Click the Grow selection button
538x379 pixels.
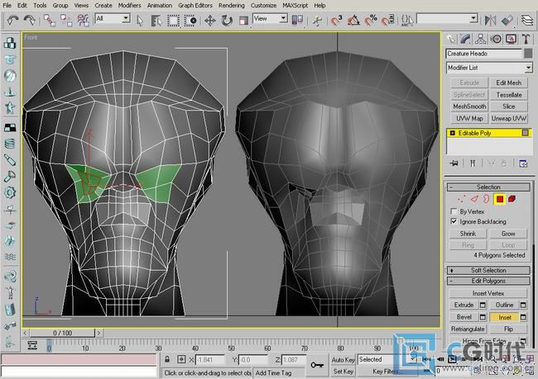tap(508, 234)
